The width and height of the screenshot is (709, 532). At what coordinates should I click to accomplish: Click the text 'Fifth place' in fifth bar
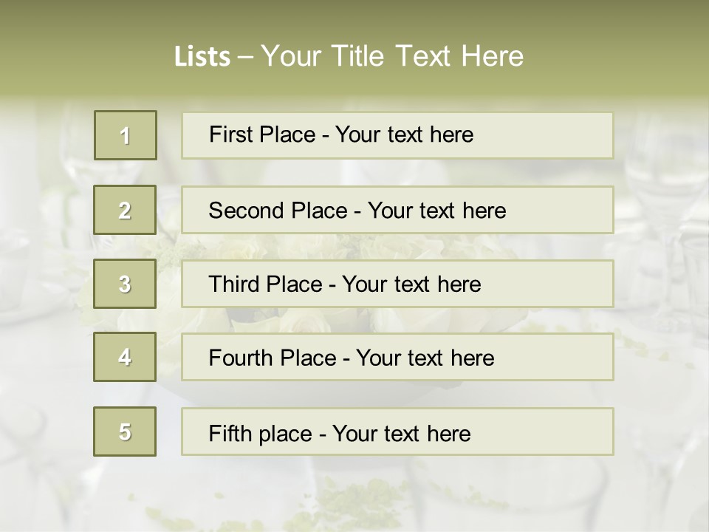coord(261,434)
